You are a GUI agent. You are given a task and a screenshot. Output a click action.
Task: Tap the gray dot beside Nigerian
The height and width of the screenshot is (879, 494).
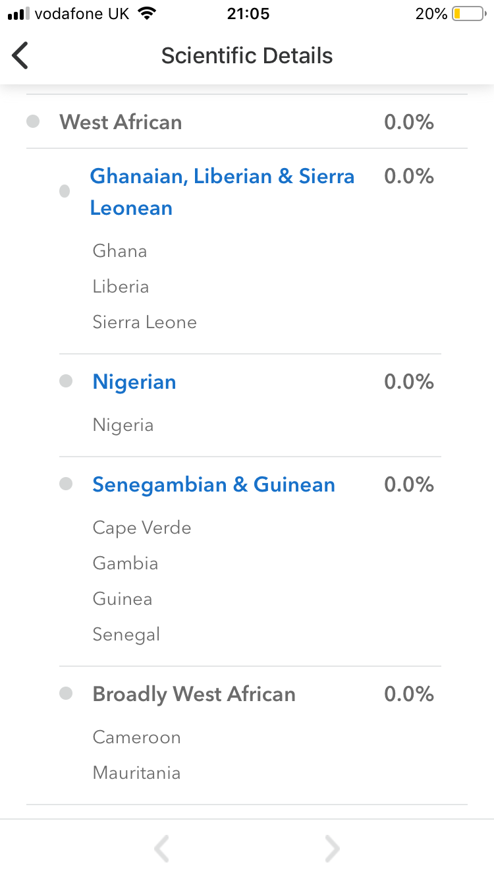coord(66,382)
